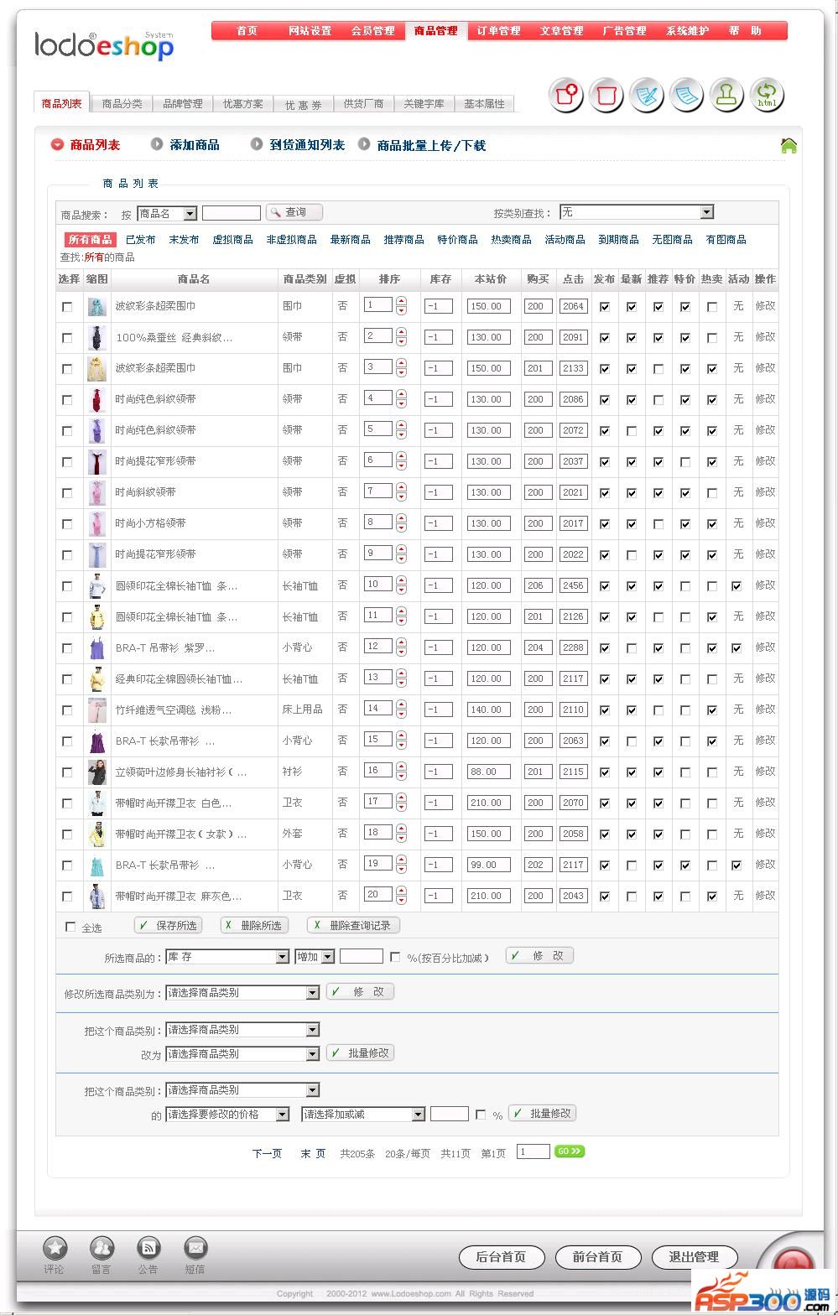Click the green home icon
The width and height of the screenshot is (838, 1315).
point(789,145)
